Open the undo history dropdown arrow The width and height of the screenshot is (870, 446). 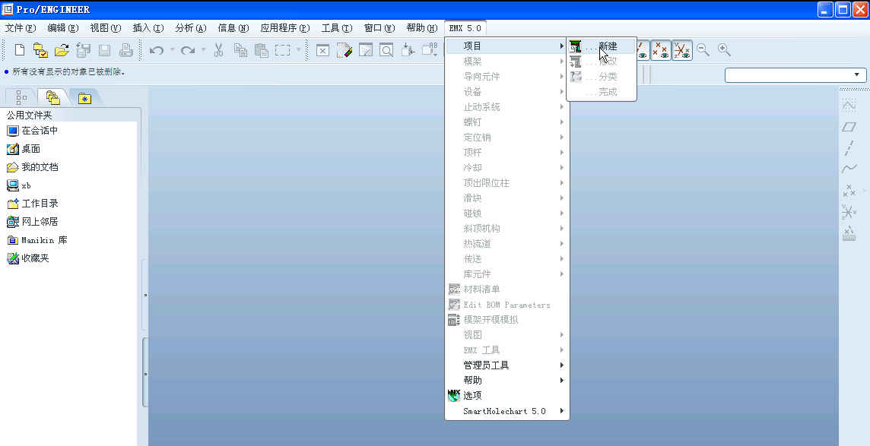(x=172, y=50)
